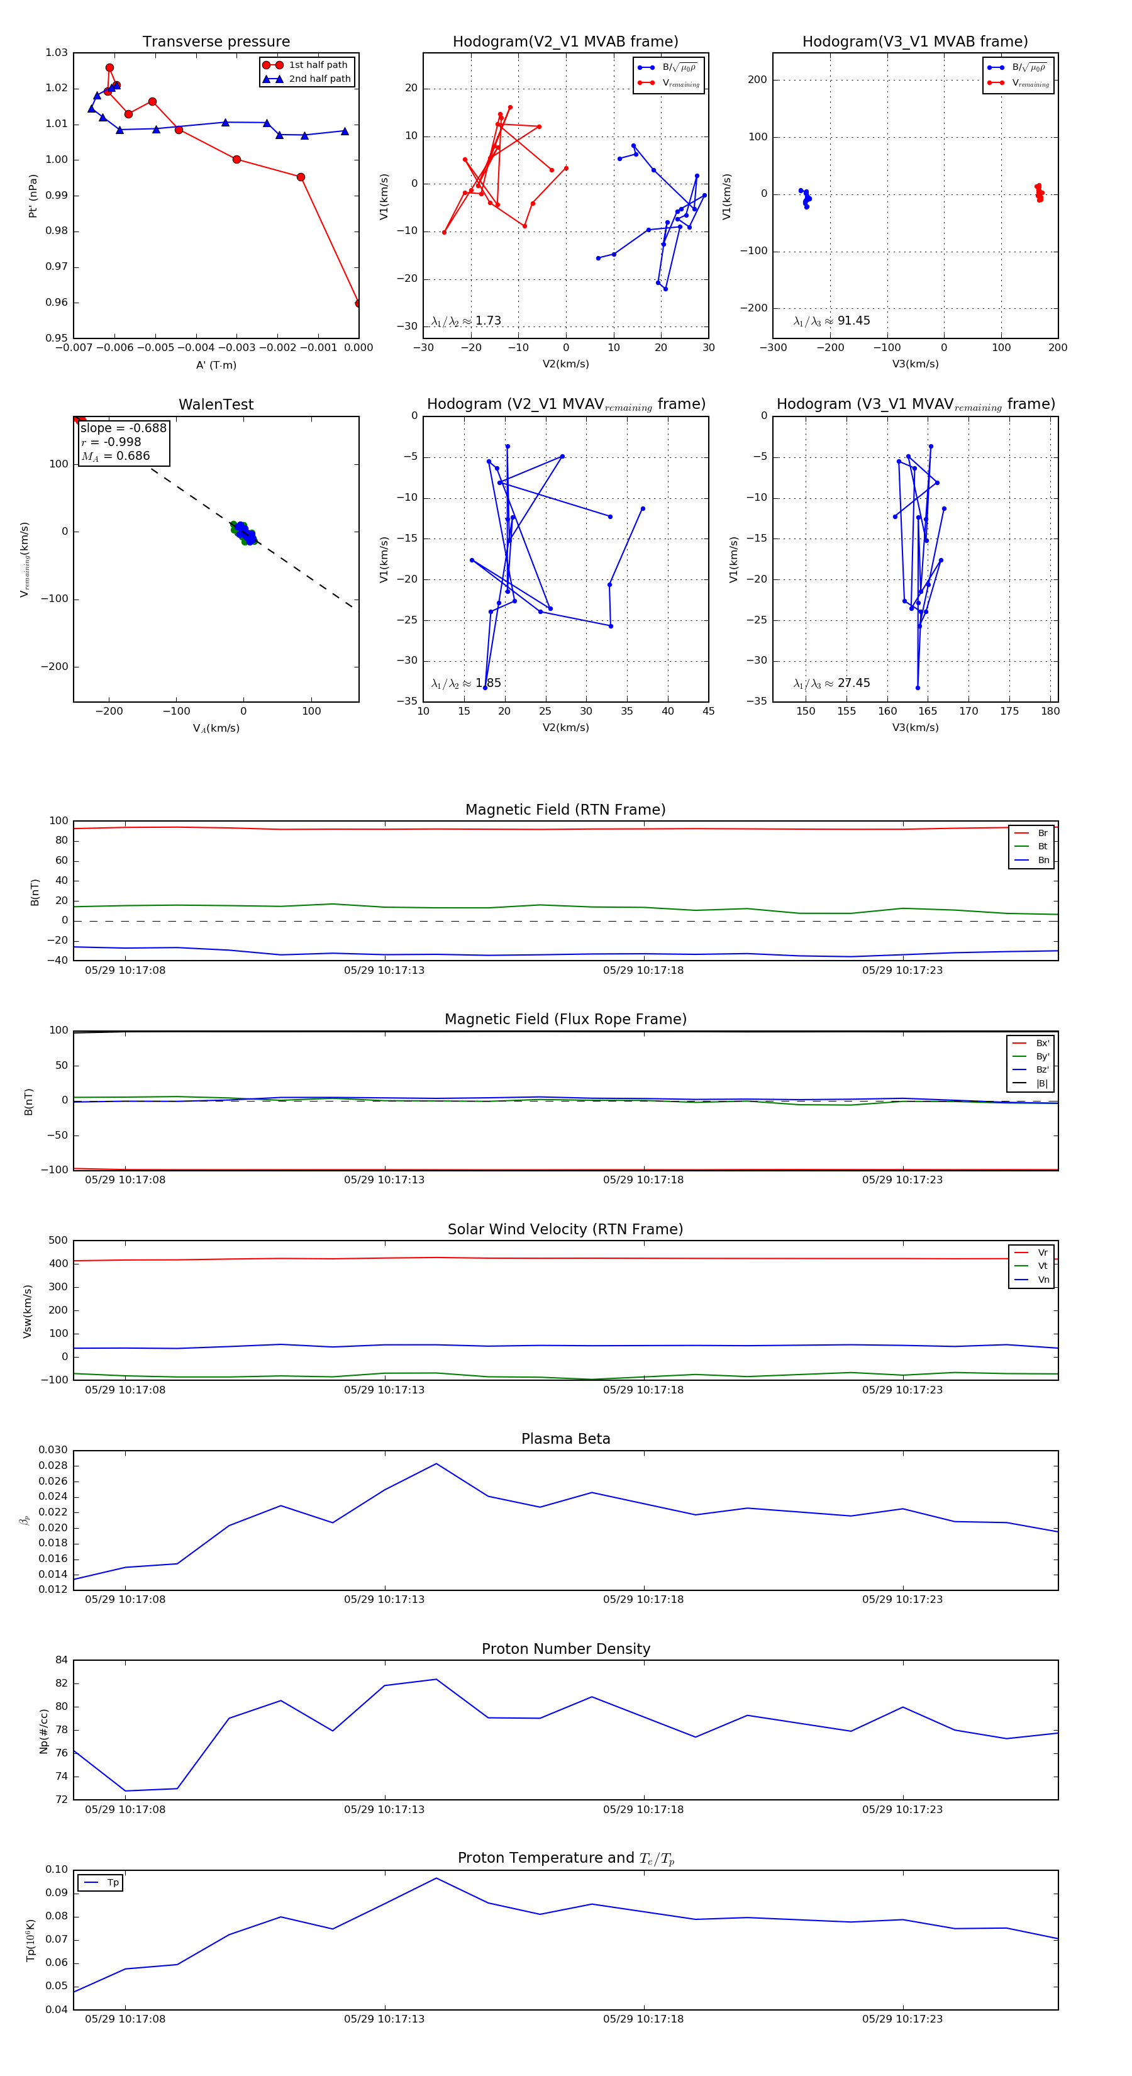
Task: Click the "Magnetic Field (RTN Frame)" title
Action: pyautogui.click(x=565, y=810)
